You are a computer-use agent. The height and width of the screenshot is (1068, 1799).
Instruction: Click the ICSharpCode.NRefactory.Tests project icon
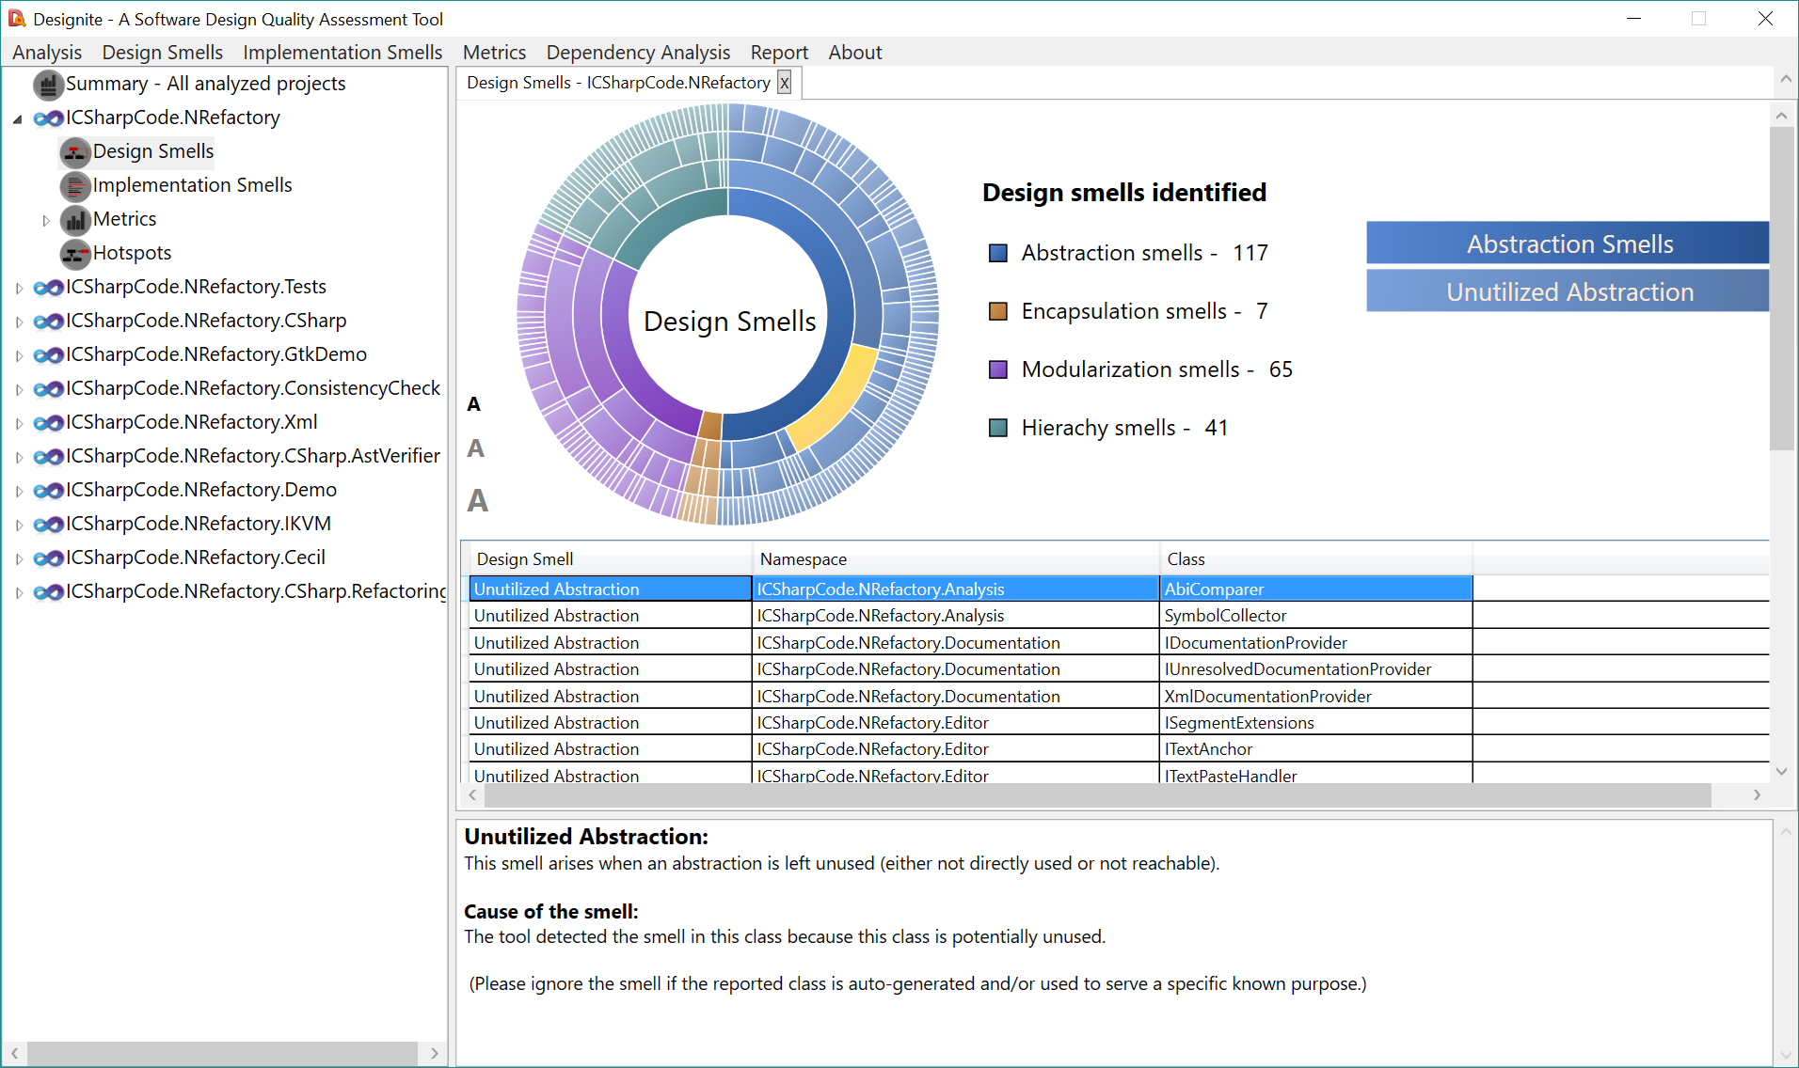(49, 288)
